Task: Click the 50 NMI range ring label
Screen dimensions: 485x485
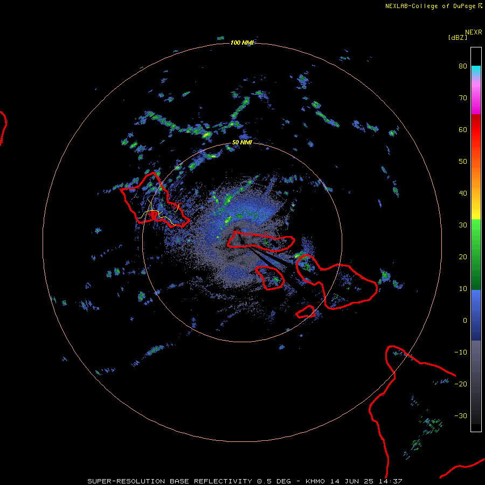Action: [242, 143]
